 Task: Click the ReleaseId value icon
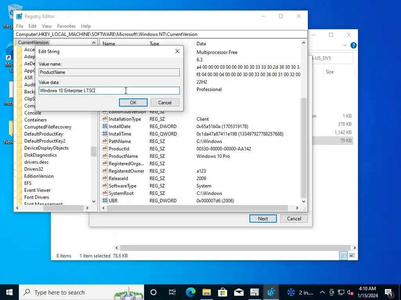[x=105, y=178]
